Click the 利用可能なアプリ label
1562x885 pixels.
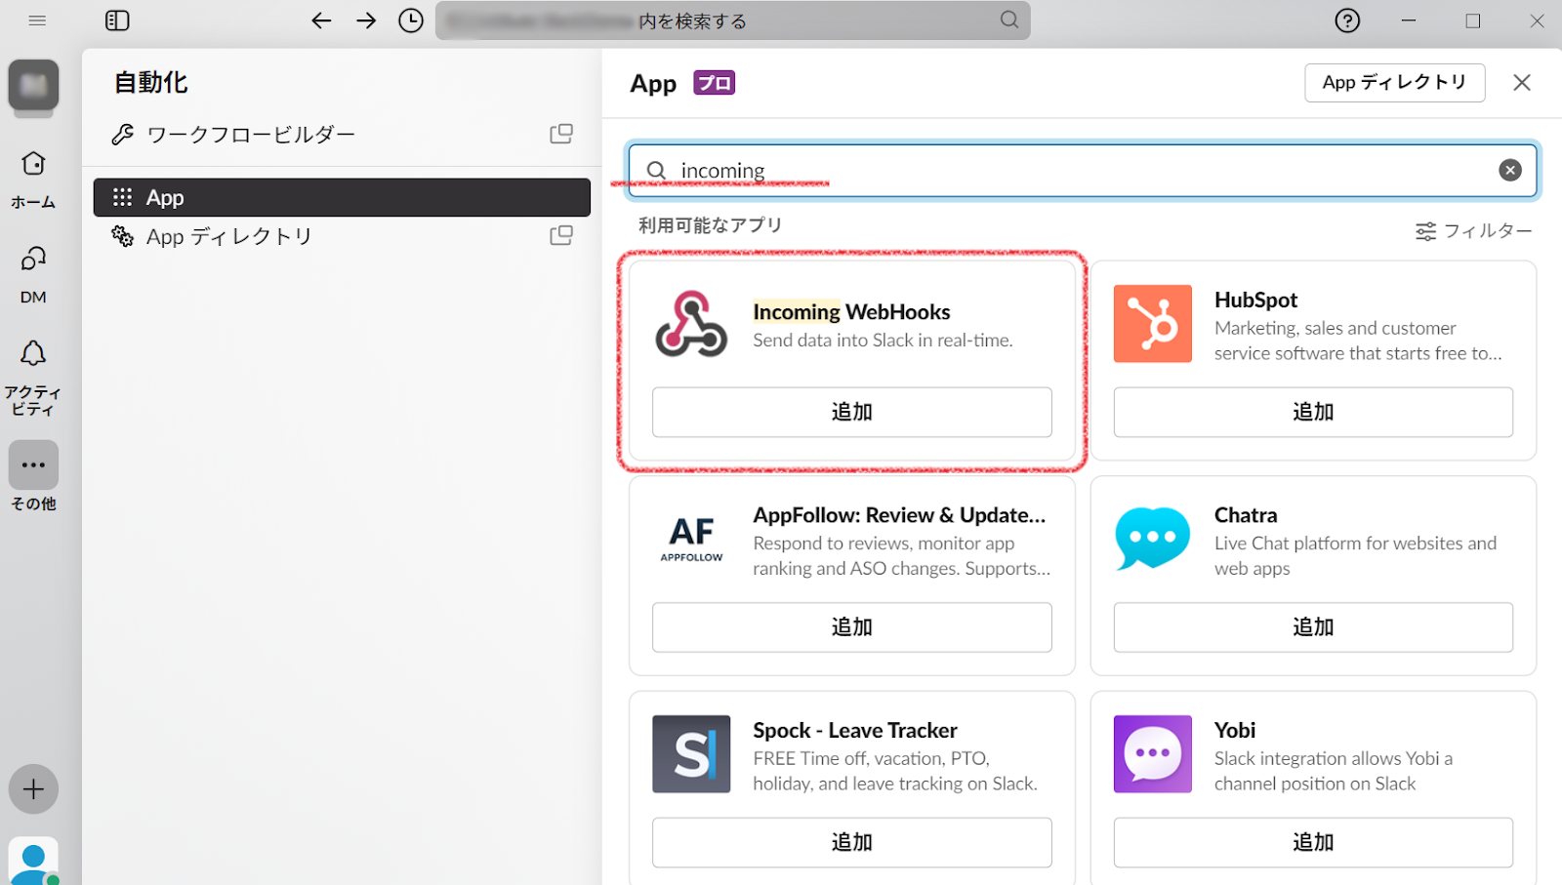click(711, 225)
